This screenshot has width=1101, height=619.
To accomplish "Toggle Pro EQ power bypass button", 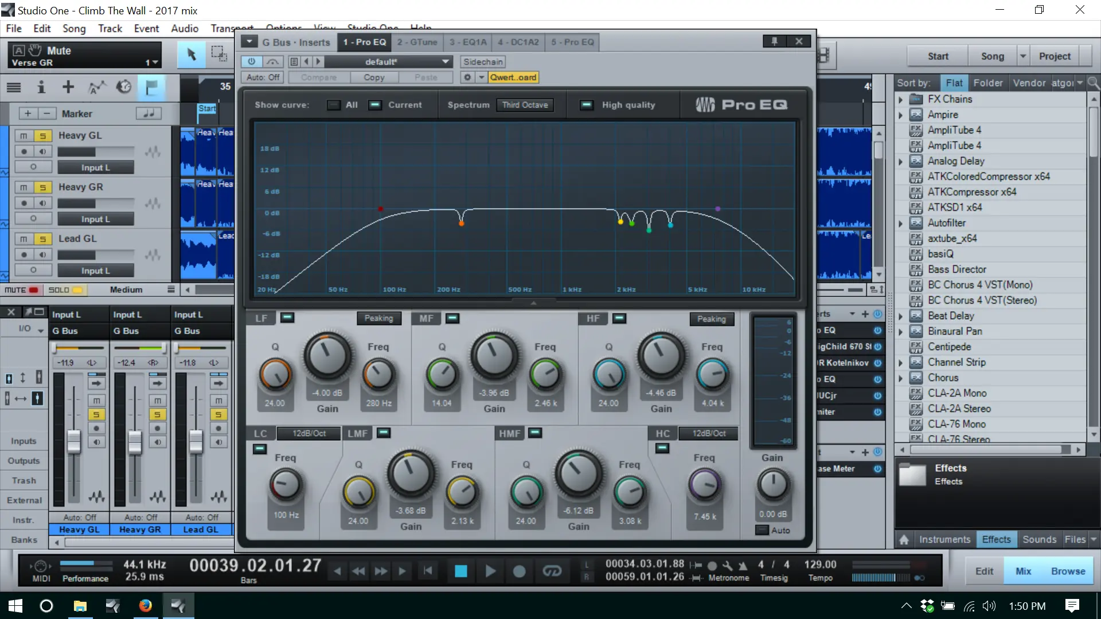I will pyautogui.click(x=251, y=61).
